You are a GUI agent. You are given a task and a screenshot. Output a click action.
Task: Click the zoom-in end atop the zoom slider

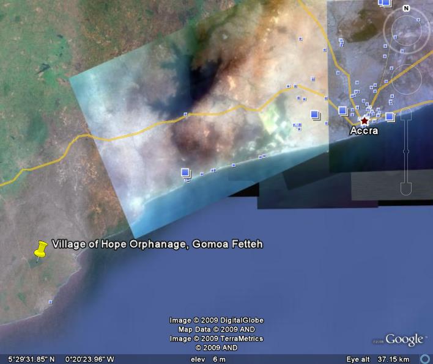pyautogui.click(x=405, y=114)
